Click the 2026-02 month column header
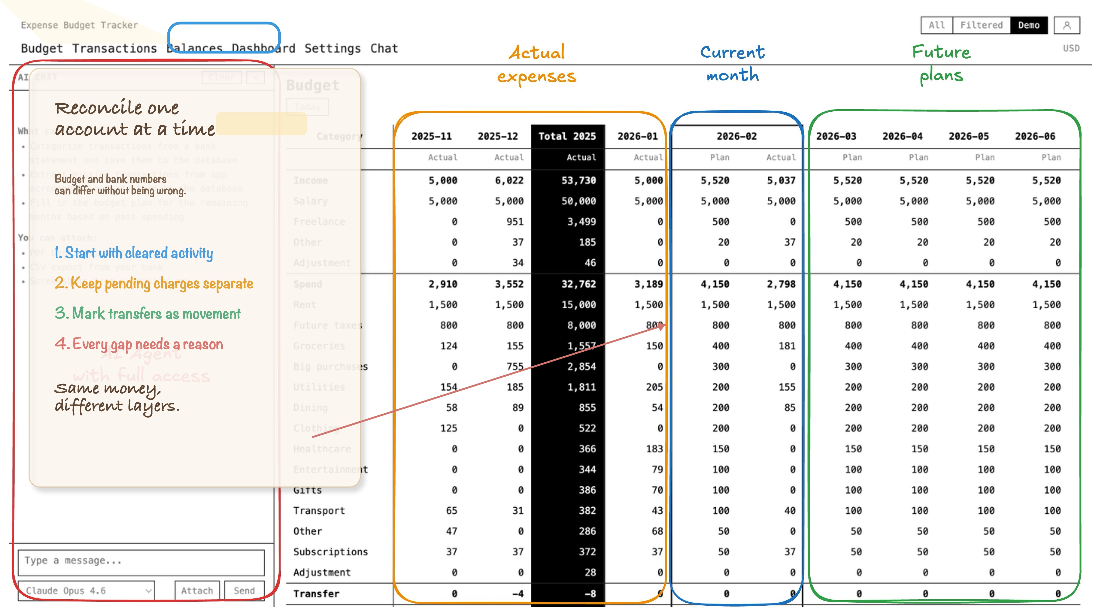 point(736,136)
